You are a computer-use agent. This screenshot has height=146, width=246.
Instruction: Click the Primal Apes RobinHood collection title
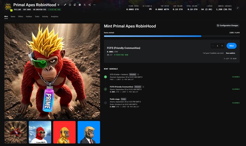tap(35, 5)
